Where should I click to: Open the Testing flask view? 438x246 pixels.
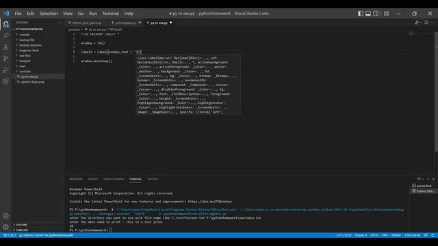[5, 47]
